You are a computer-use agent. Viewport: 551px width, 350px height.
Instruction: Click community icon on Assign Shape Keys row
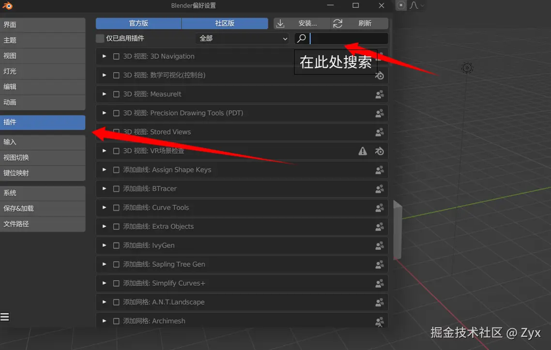[380, 170]
